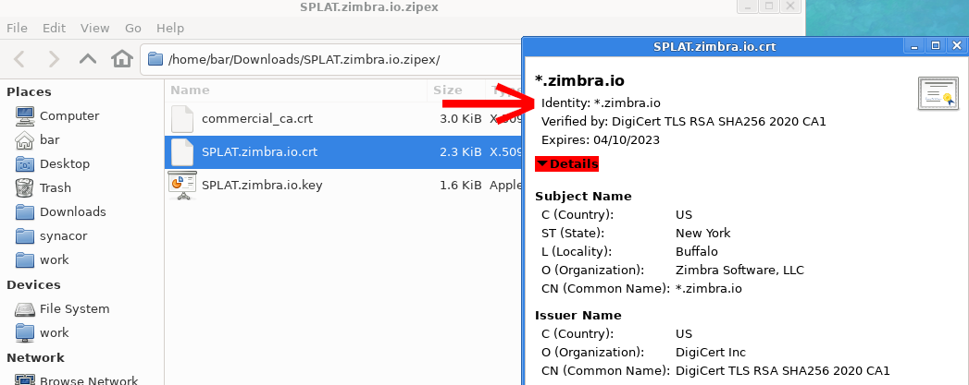Select Downloads in the Places sidebar

(x=73, y=212)
